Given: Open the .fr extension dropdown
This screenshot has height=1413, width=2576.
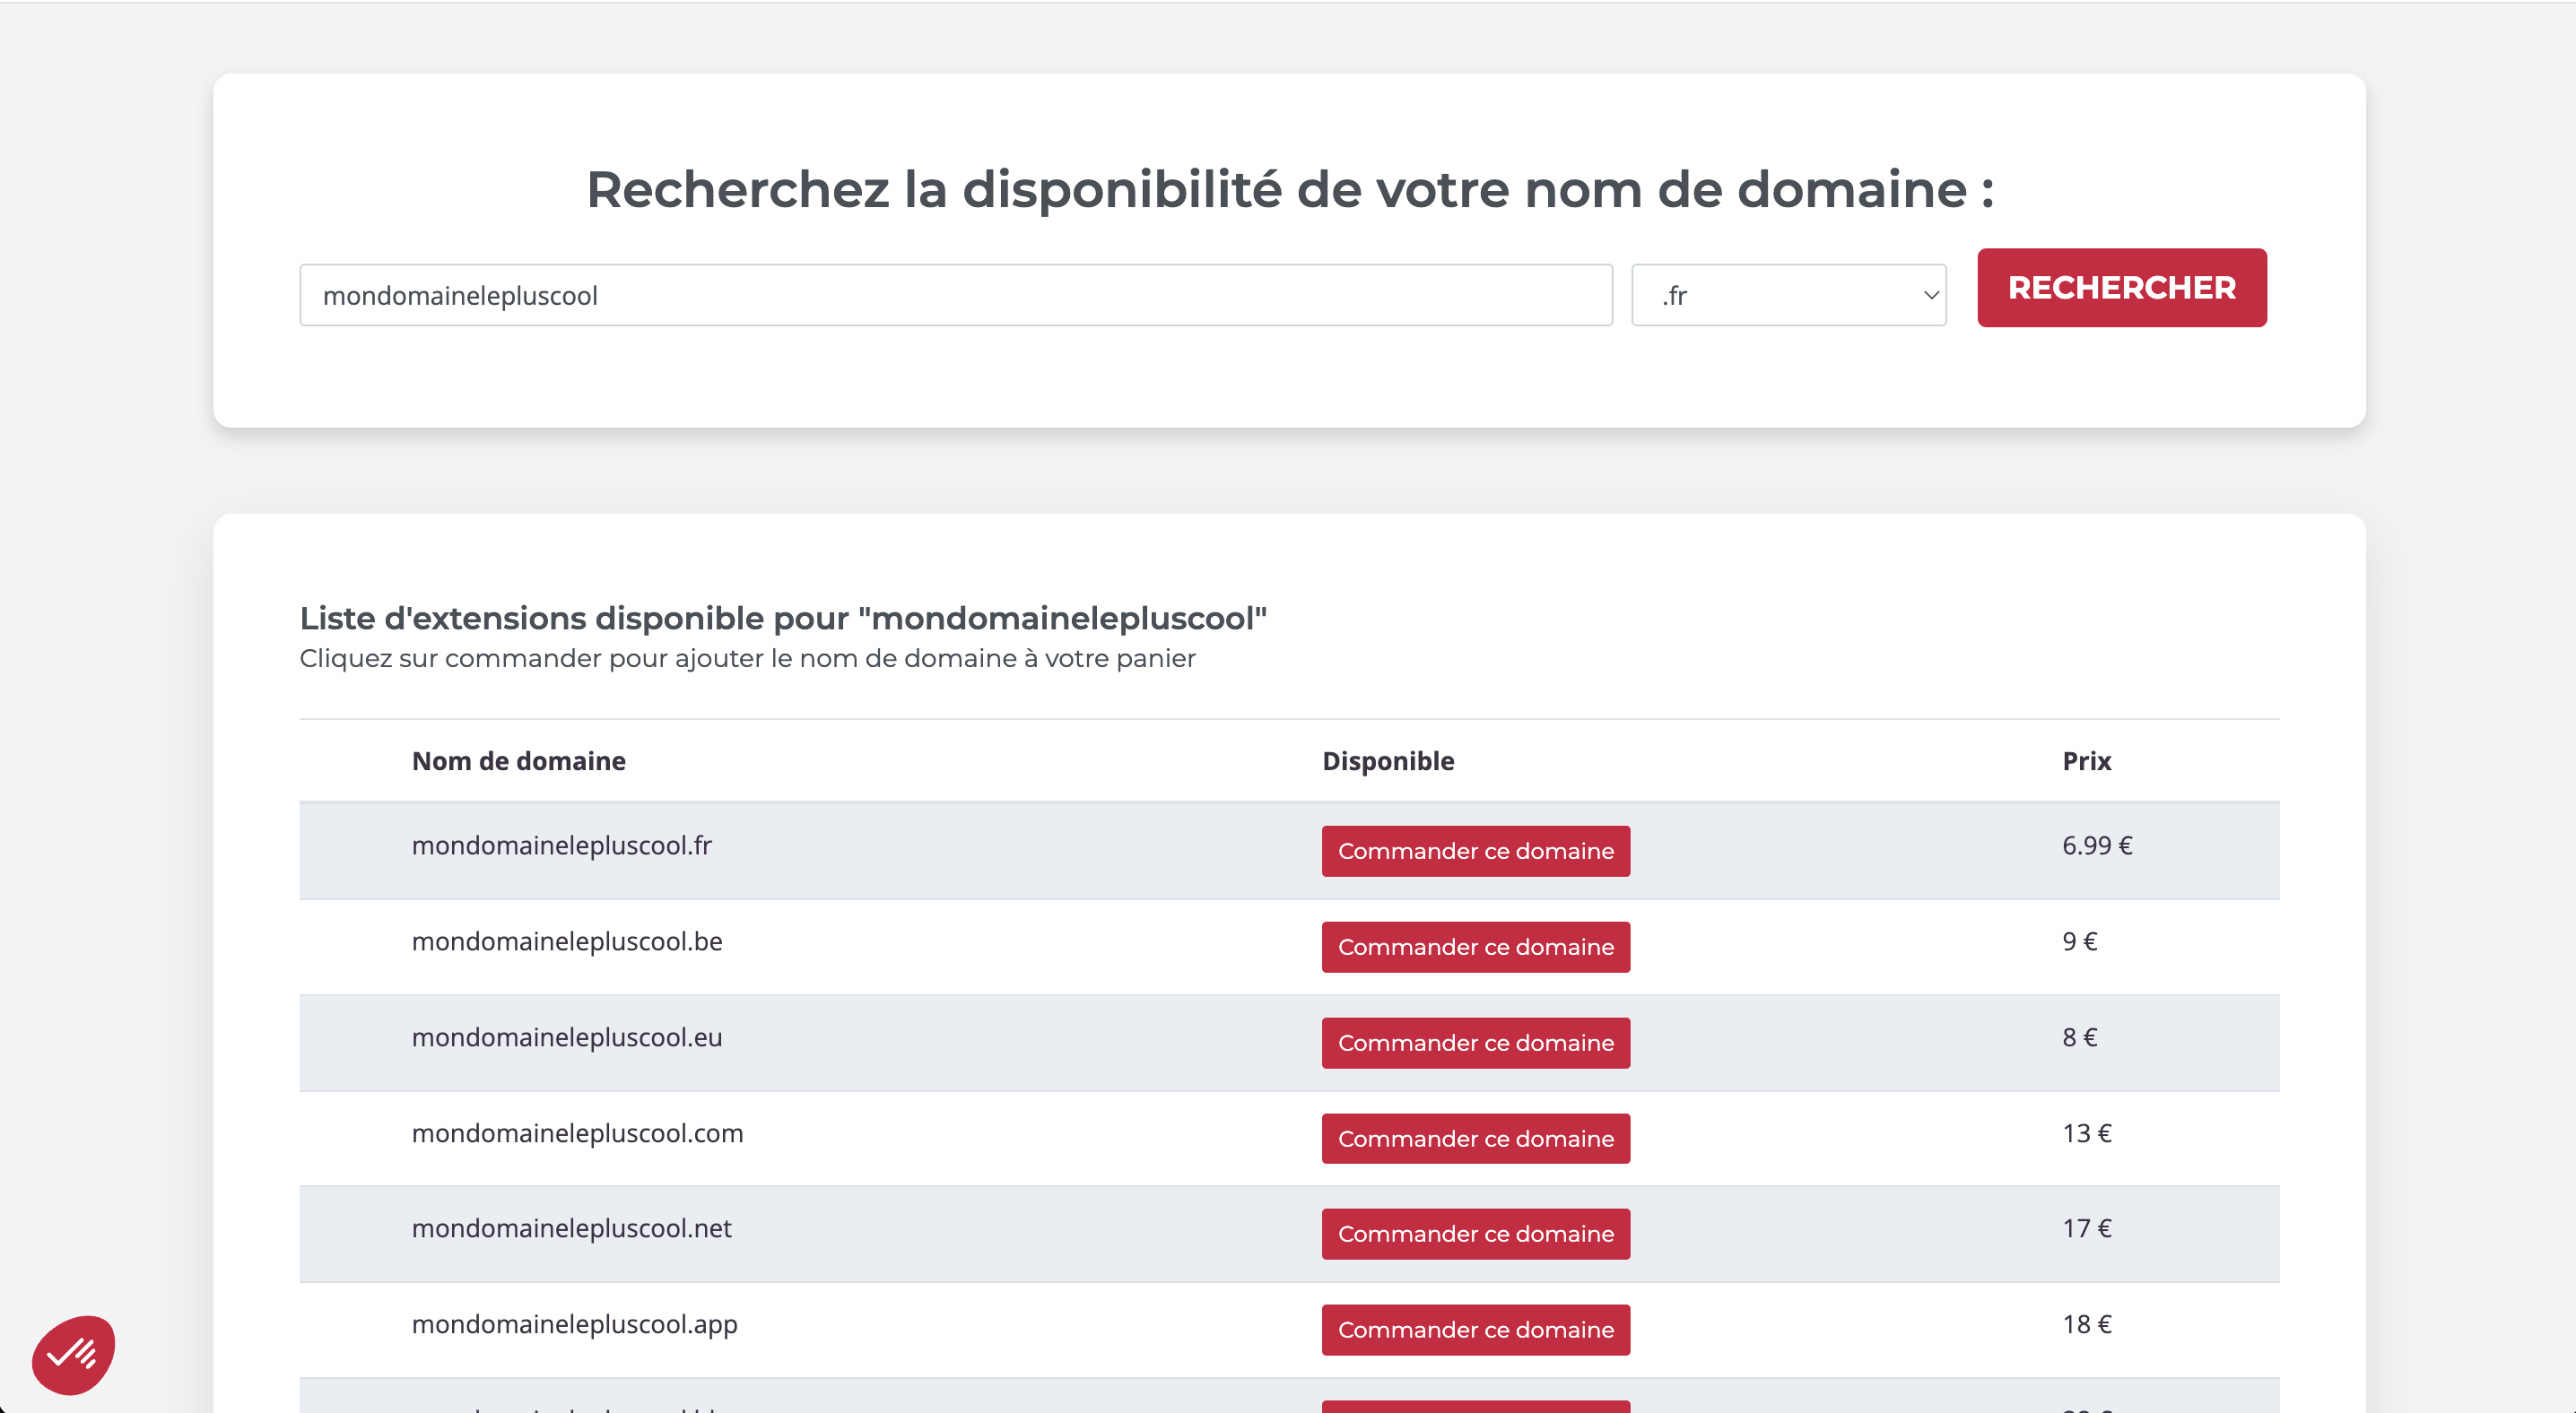Looking at the screenshot, I should 1788,295.
